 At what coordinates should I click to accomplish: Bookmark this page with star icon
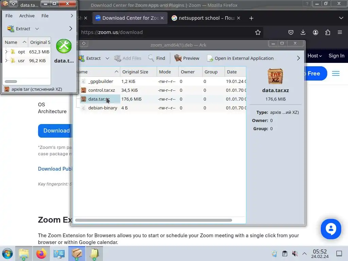258,32
